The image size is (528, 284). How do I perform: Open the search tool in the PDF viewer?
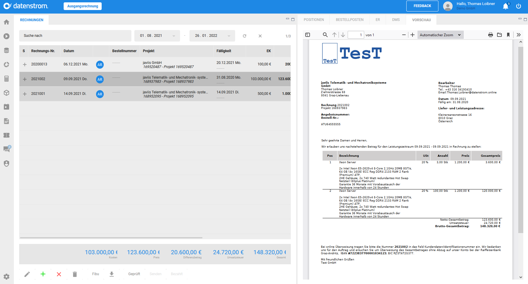[325, 34]
